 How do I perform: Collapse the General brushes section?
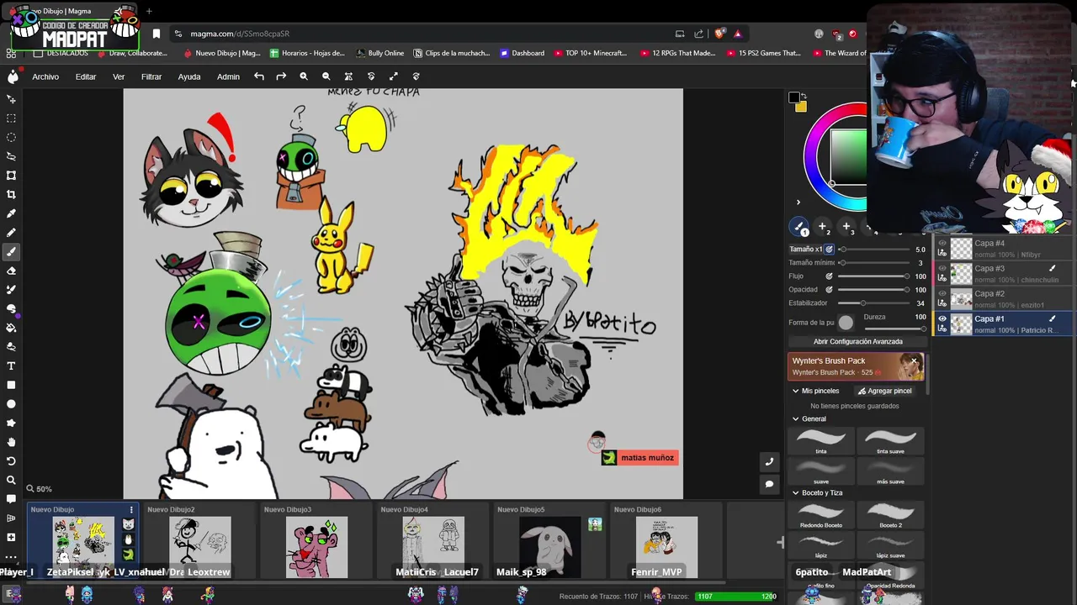(795, 418)
